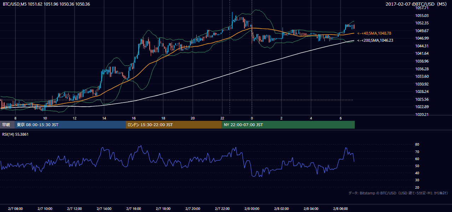Click the 2/8 00:00 date label
Image resolution: width=452 pixels, height=212 pixels.
pyautogui.click(x=252, y=208)
